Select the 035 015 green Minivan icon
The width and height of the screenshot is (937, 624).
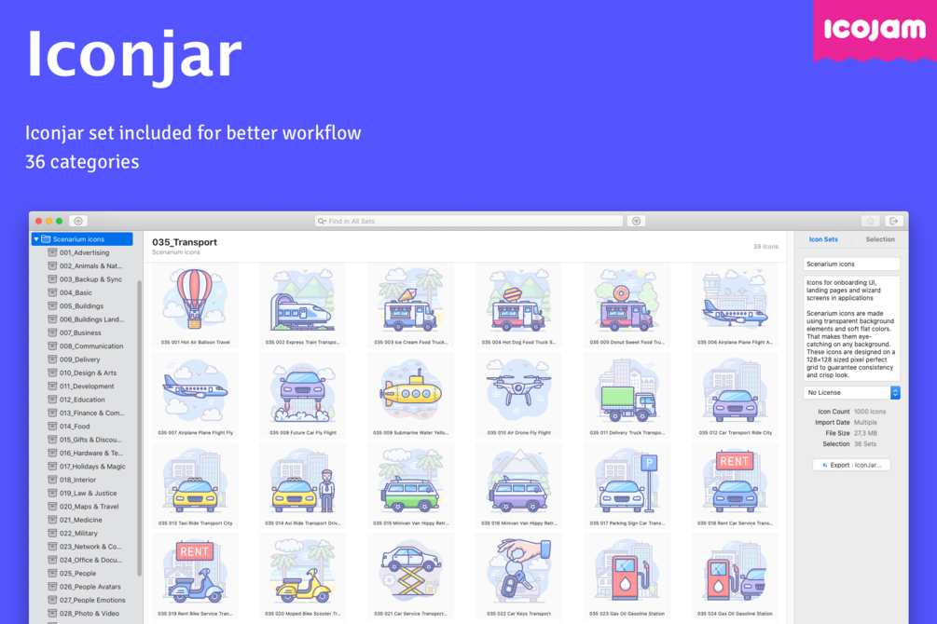click(411, 486)
